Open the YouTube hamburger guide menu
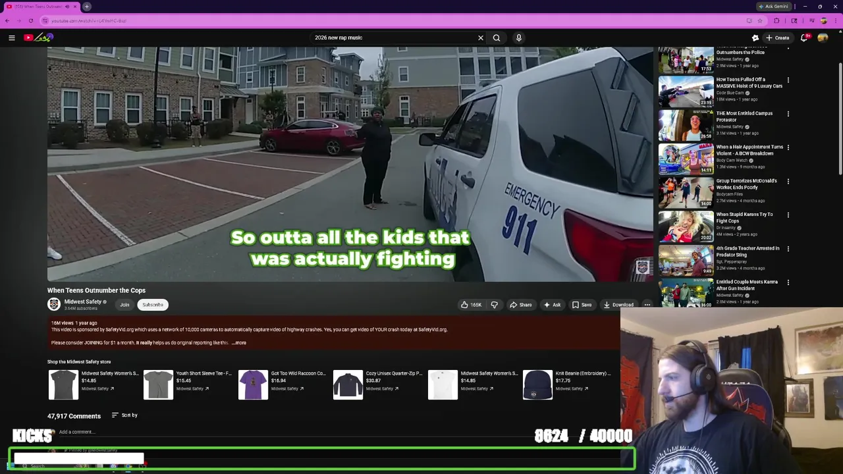Viewport: 843px width, 474px height. 12,38
